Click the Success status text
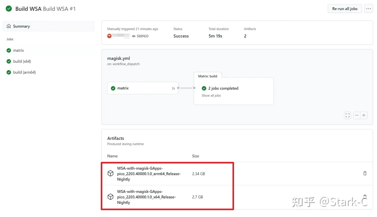 coord(181,36)
